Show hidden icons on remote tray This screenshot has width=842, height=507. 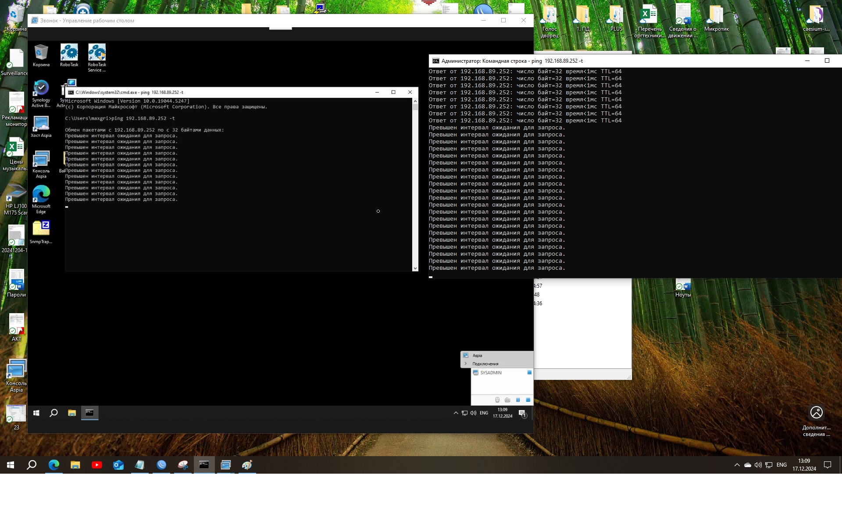[456, 413]
